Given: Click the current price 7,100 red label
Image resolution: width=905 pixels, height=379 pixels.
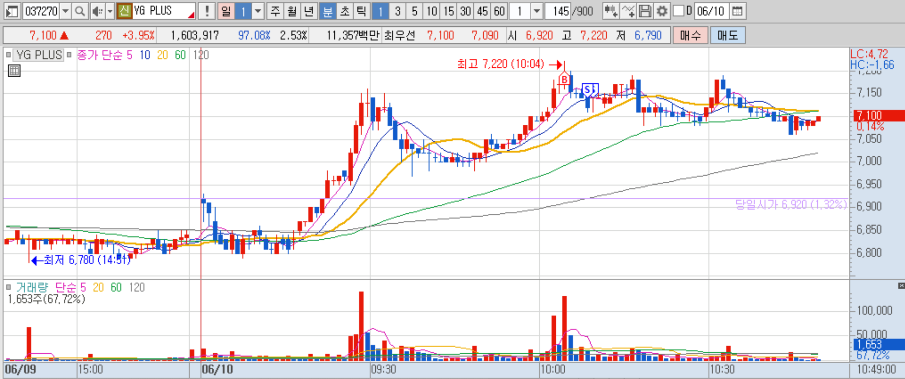Looking at the screenshot, I should coord(879,115).
